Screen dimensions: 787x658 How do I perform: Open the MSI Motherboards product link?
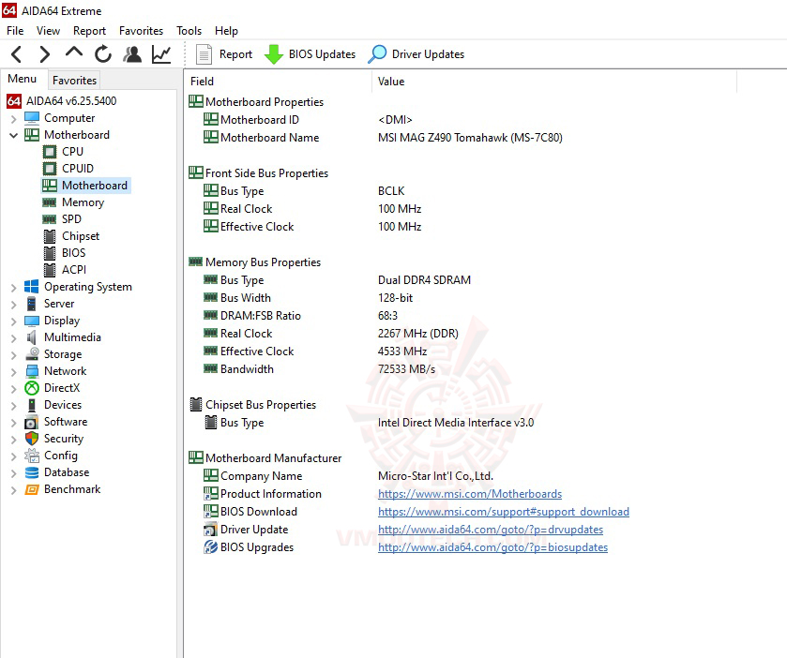coord(469,493)
